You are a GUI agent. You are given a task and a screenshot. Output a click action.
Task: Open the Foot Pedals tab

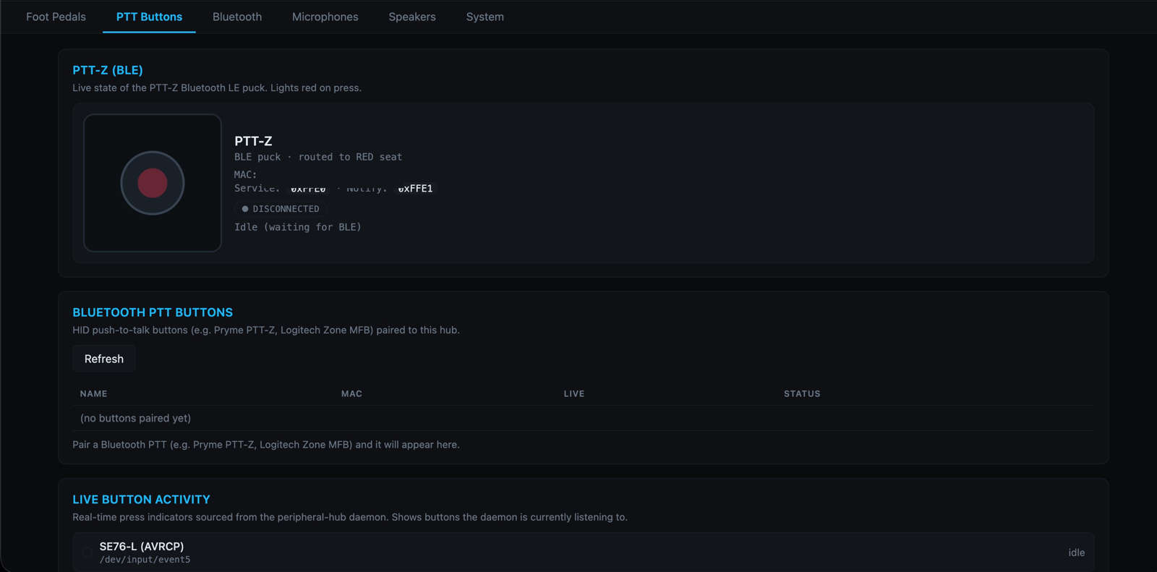pyautogui.click(x=56, y=17)
